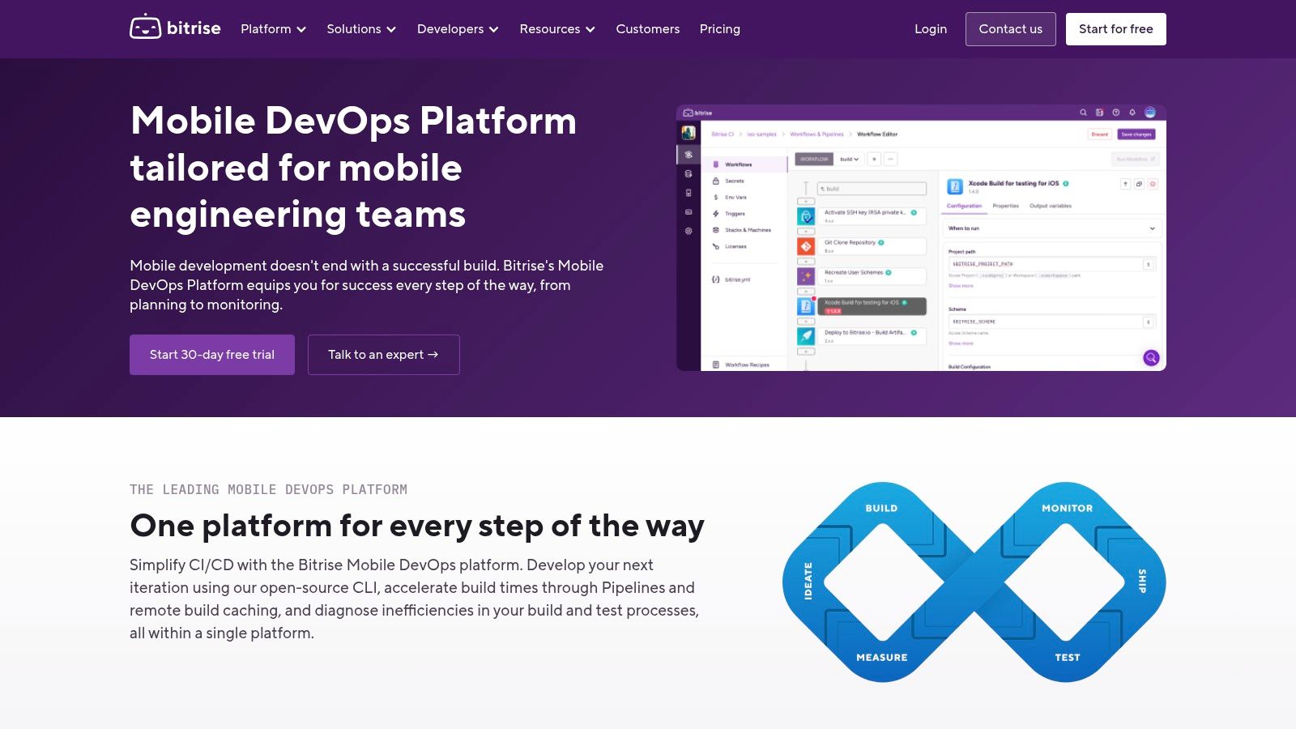The image size is (1296, 729).
Task: Select Licenses in the preview sidebar
Action: 730,246
